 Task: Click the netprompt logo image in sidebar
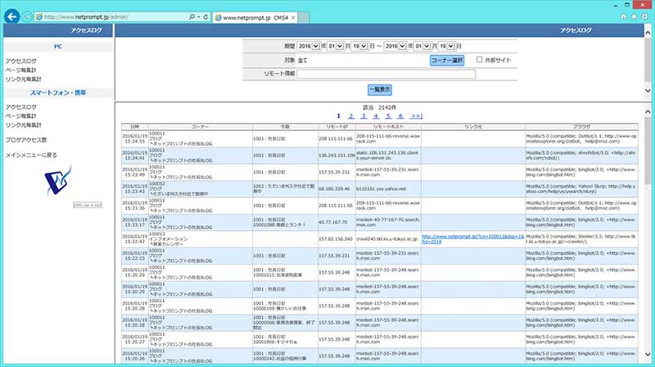(x=58, y=180)
